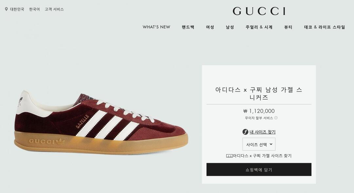Click the burgundy Gazelle sneaker image

click(x=101, y=122)
